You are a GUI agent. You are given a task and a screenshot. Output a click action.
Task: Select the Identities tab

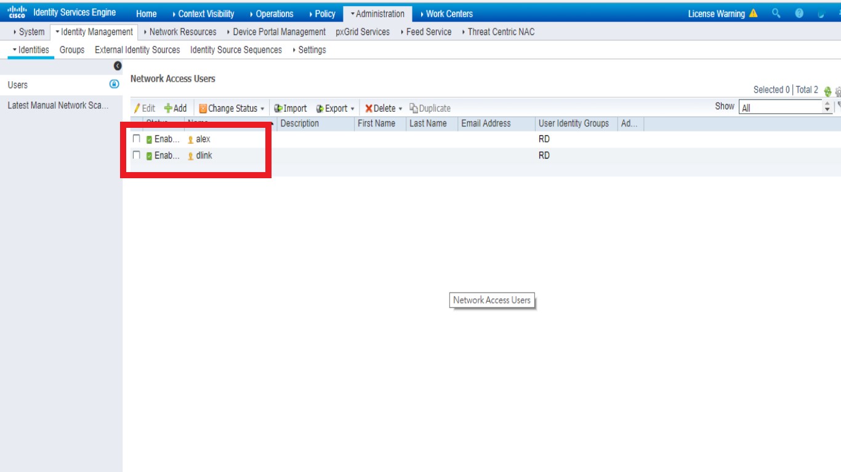click(x=31, y=50)
